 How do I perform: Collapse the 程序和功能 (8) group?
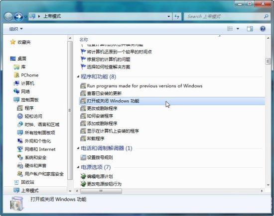coord(78,76)
